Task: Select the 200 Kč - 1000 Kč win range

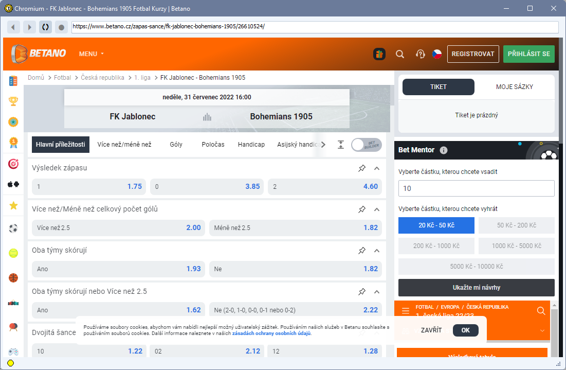Action: tap(436, 246)
